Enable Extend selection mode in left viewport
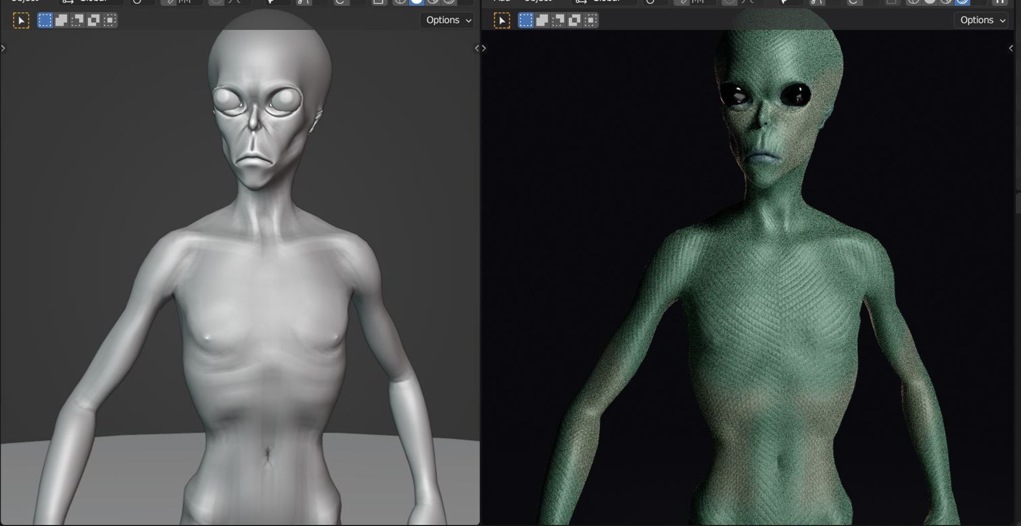 tap(61, 20)
